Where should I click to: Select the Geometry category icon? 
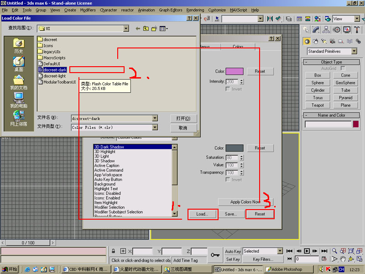[x=307, y=42]
